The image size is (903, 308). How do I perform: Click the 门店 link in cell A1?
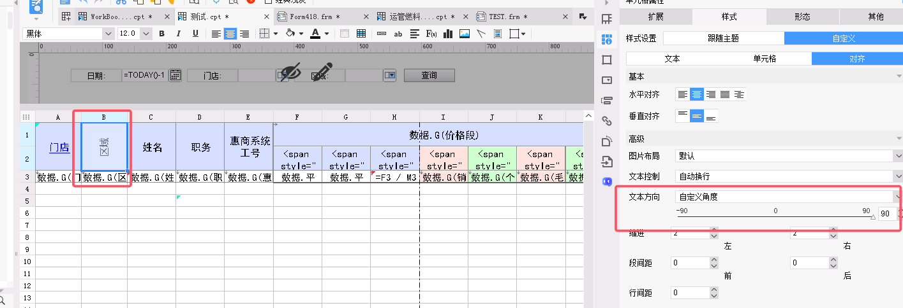pos(59,147)
